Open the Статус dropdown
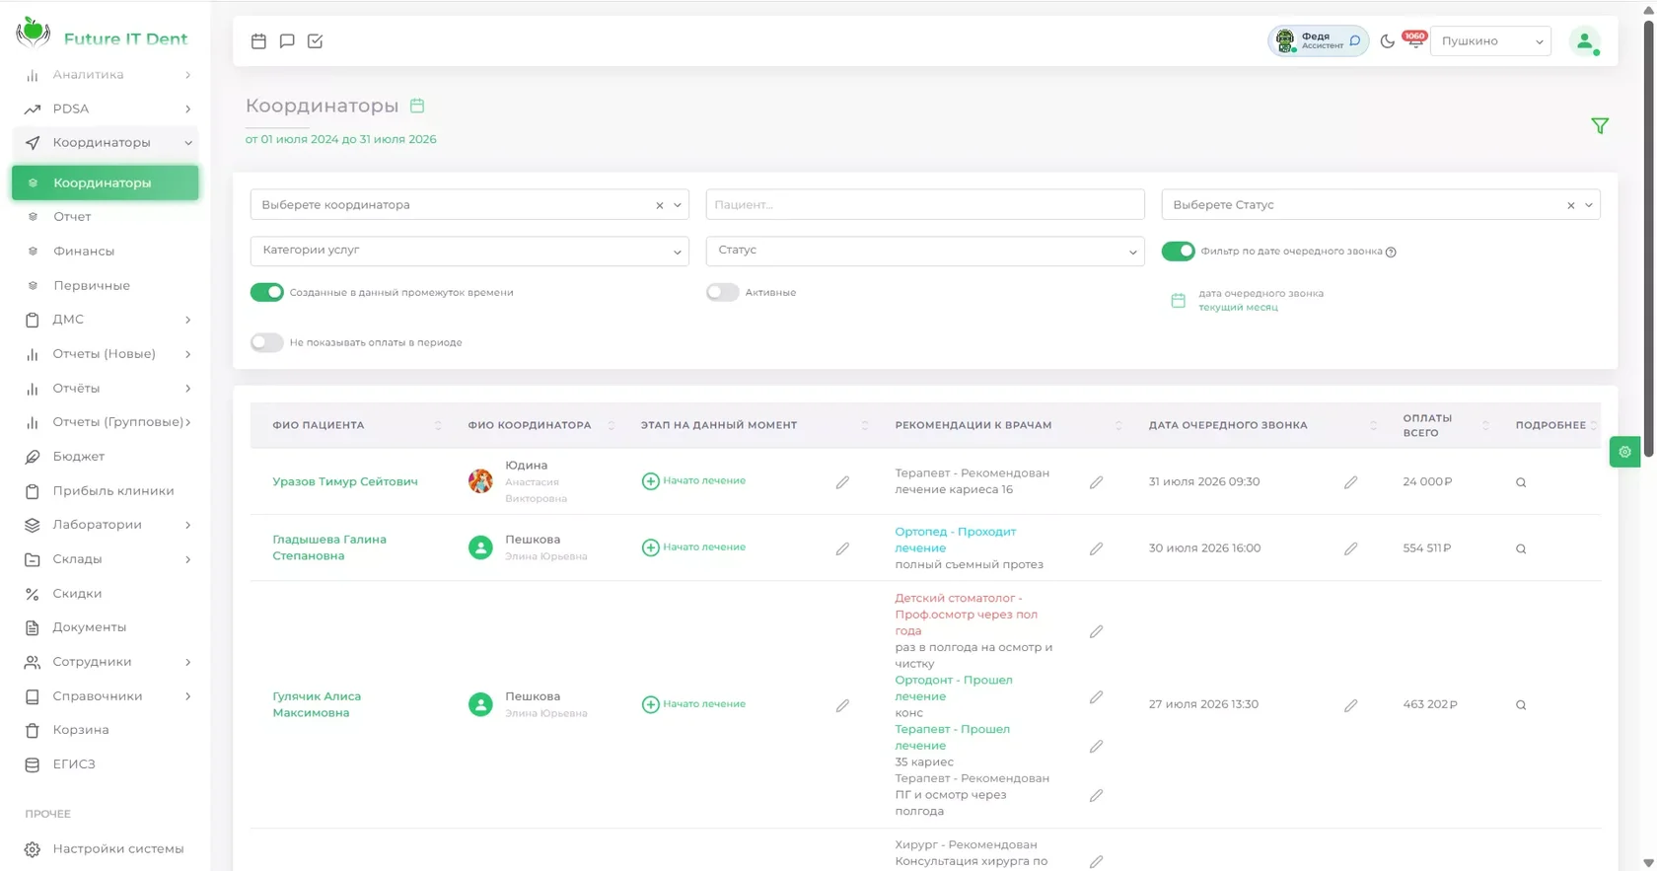Screen dimensions: 1657x871 [x=925, y=251]
